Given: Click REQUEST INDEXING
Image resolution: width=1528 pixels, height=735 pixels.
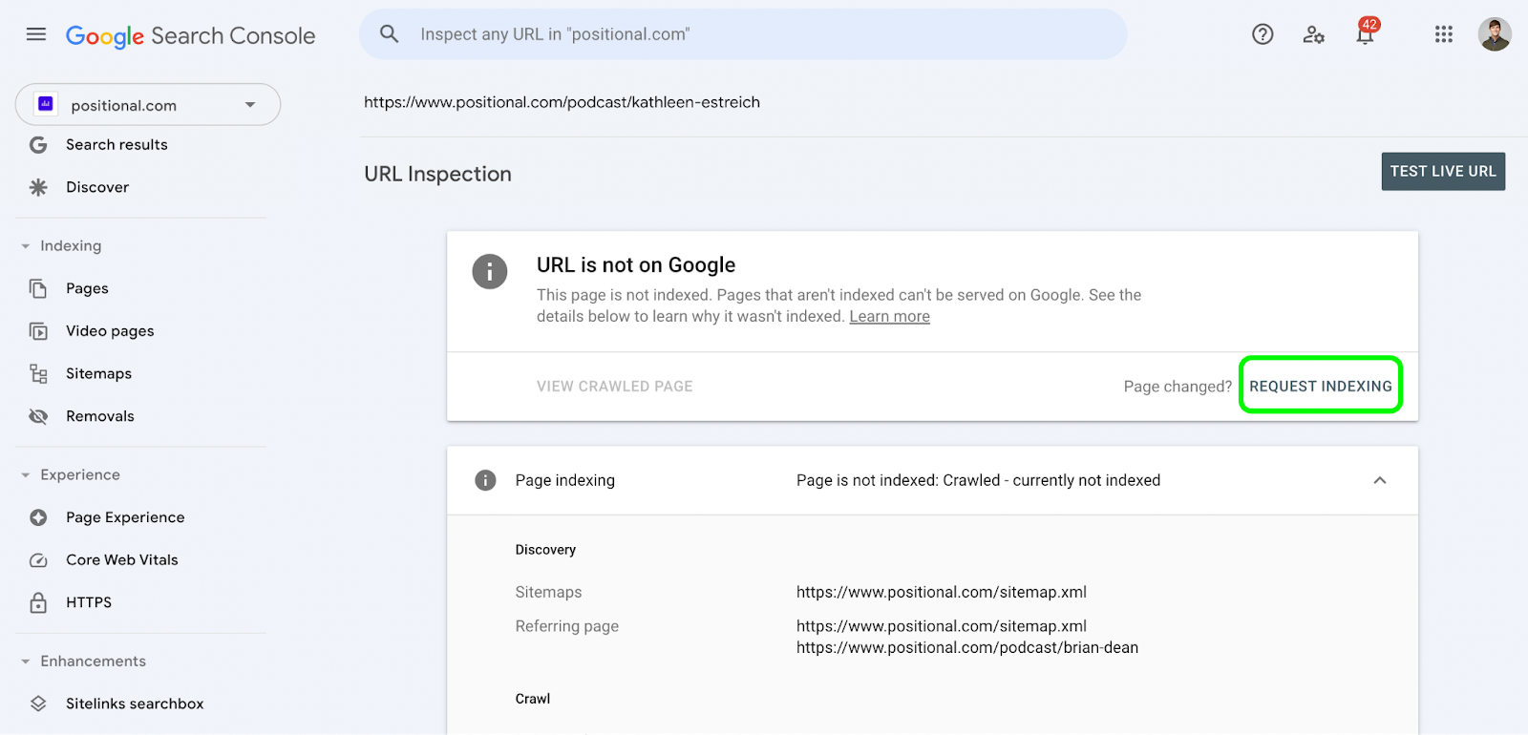Looking at the screenshot, I should click(x=1321, y=386).
